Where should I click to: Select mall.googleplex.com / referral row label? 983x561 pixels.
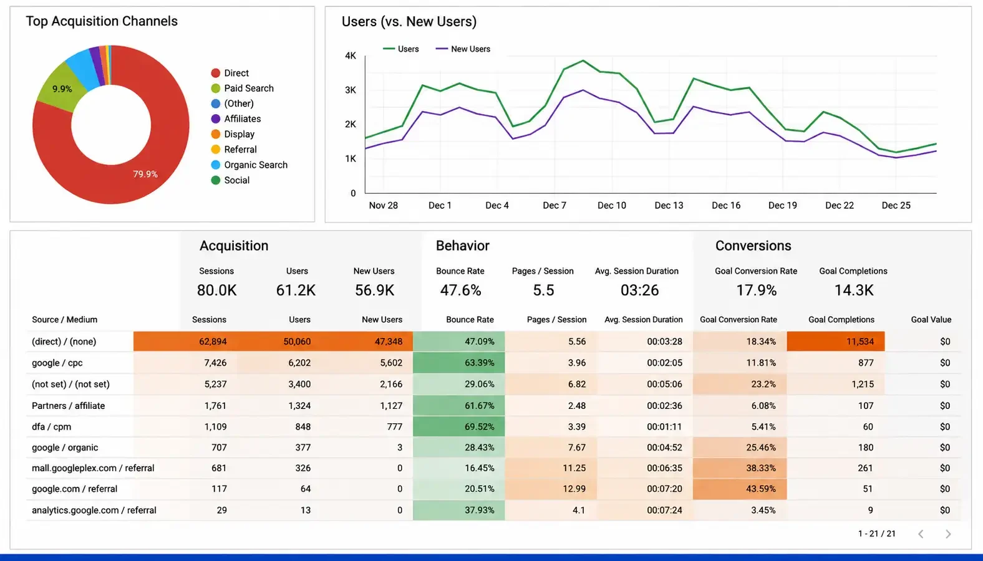[x=93, y=468]
